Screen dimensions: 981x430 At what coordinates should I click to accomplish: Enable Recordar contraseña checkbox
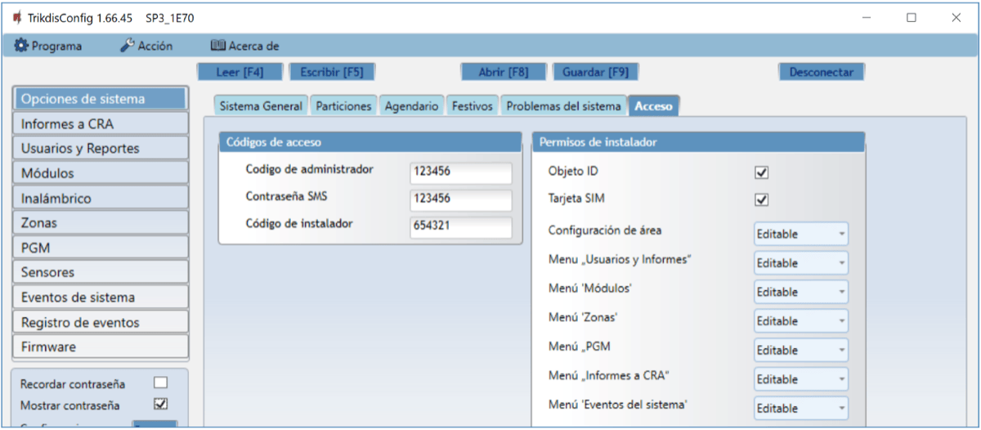click(161, 383)
